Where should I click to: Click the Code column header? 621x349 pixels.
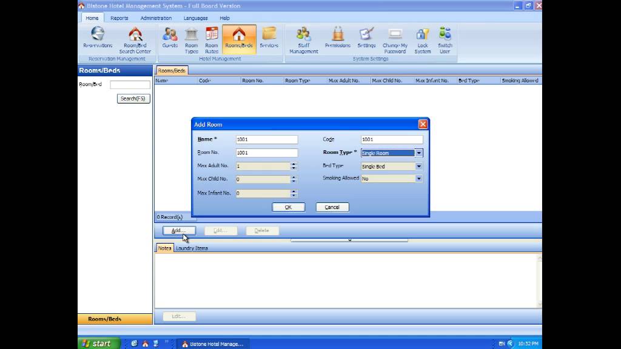219,81
